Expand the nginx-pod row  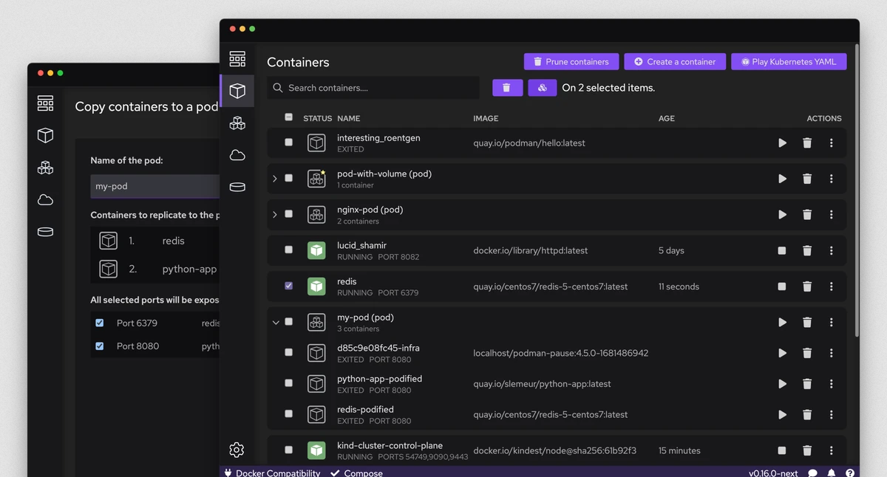pyautogui.click(x=275, y=215)
